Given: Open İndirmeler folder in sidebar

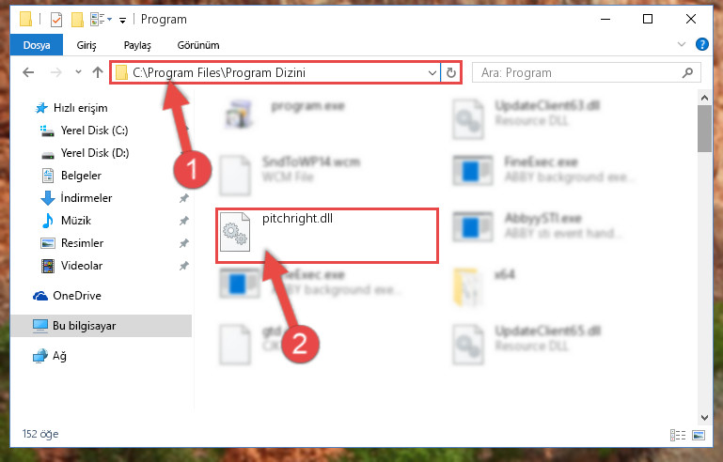Looking at the screenshot, I should 86,198.
